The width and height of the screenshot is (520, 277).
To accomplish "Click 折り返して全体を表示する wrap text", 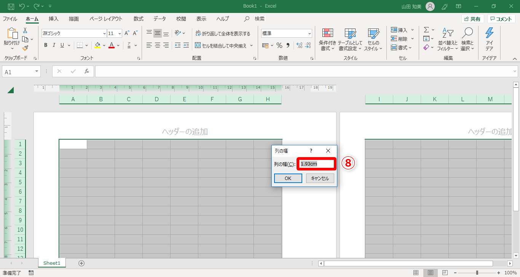I will click(x=223, y=33).
